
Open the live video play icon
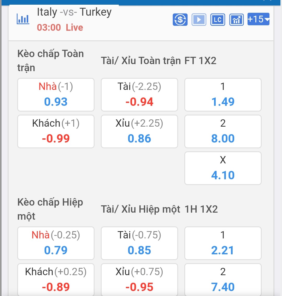click(x=199, y=20)
